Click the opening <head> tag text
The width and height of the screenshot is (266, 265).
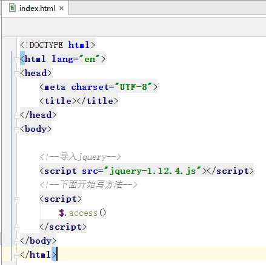coord(36,73)
